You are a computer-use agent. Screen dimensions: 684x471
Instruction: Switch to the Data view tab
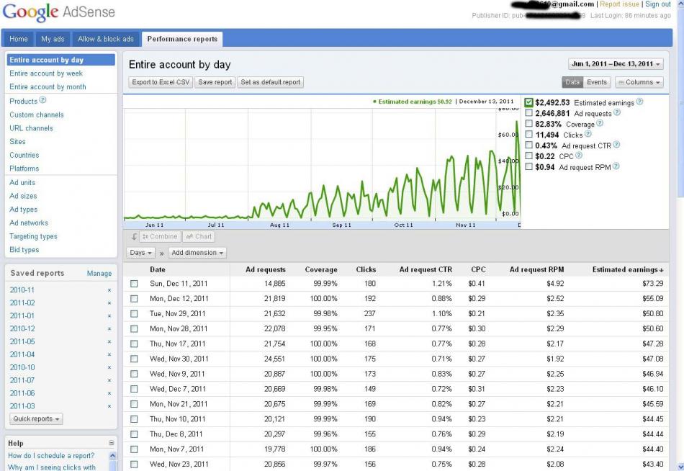[572, 82]
